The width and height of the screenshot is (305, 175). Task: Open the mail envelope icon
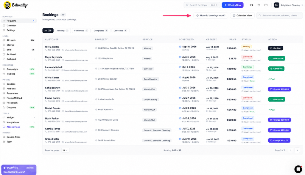(266, 5)
